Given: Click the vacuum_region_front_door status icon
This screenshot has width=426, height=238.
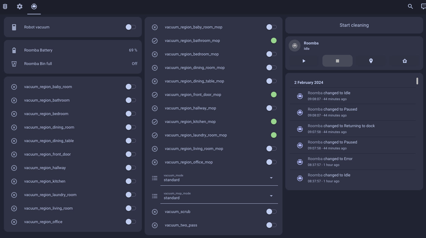Looking at the screenshot, I should [x=14, y=154].
